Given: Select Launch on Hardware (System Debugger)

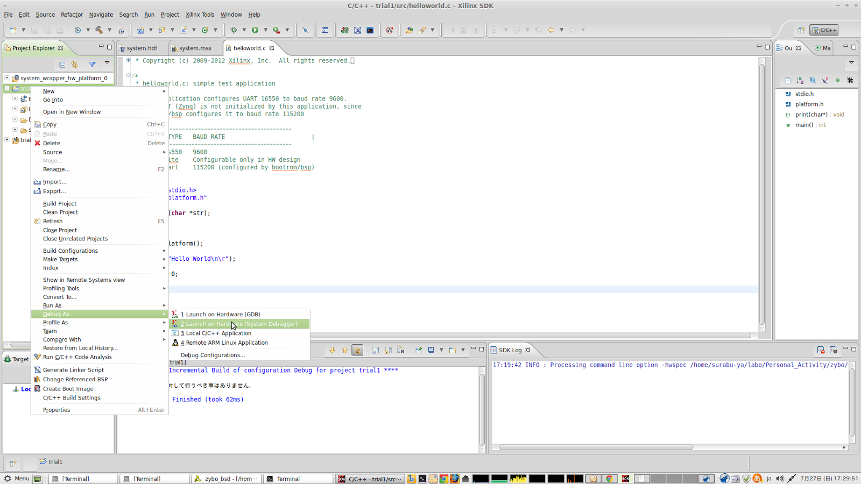Looking at the screenshot, I should pyautogui.click(x=239, y=324).
